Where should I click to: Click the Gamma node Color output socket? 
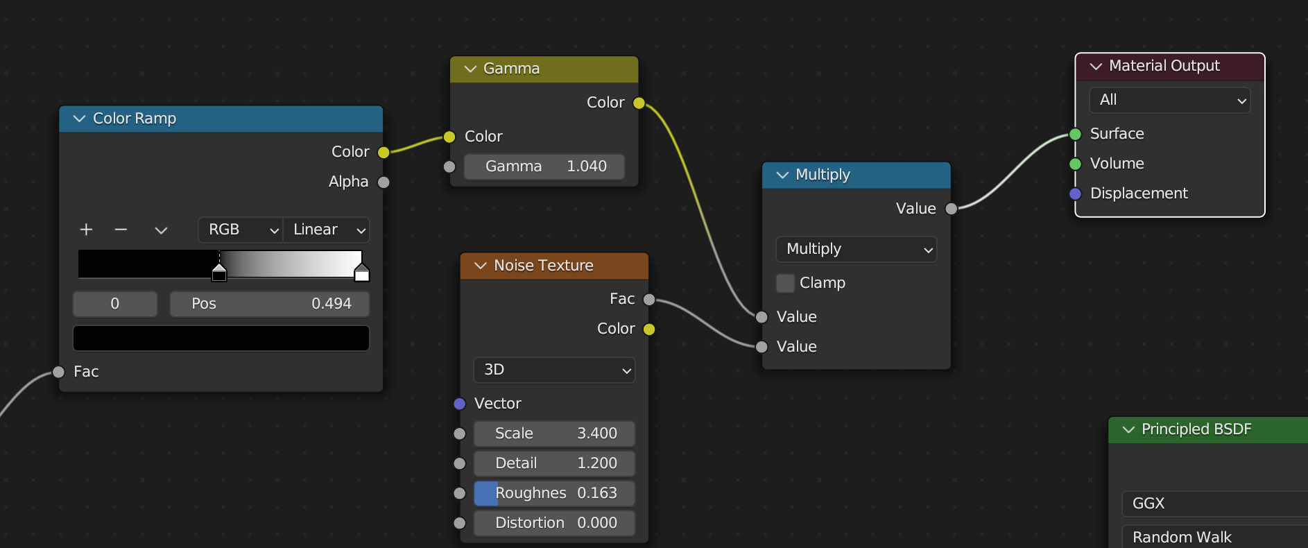pos(639,103)
